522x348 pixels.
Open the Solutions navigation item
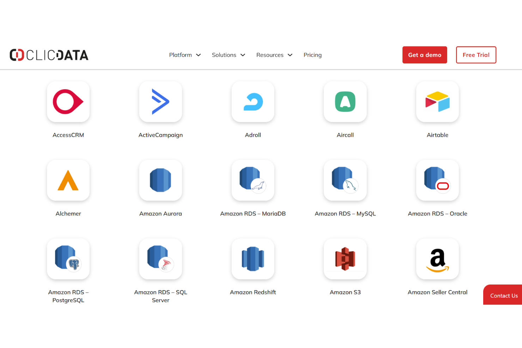pyautogui.click(x=224, y=55)
